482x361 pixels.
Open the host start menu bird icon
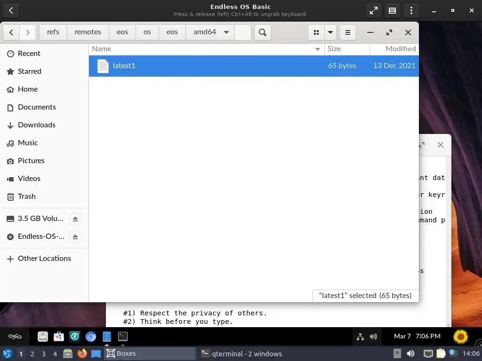coord(8,354)
